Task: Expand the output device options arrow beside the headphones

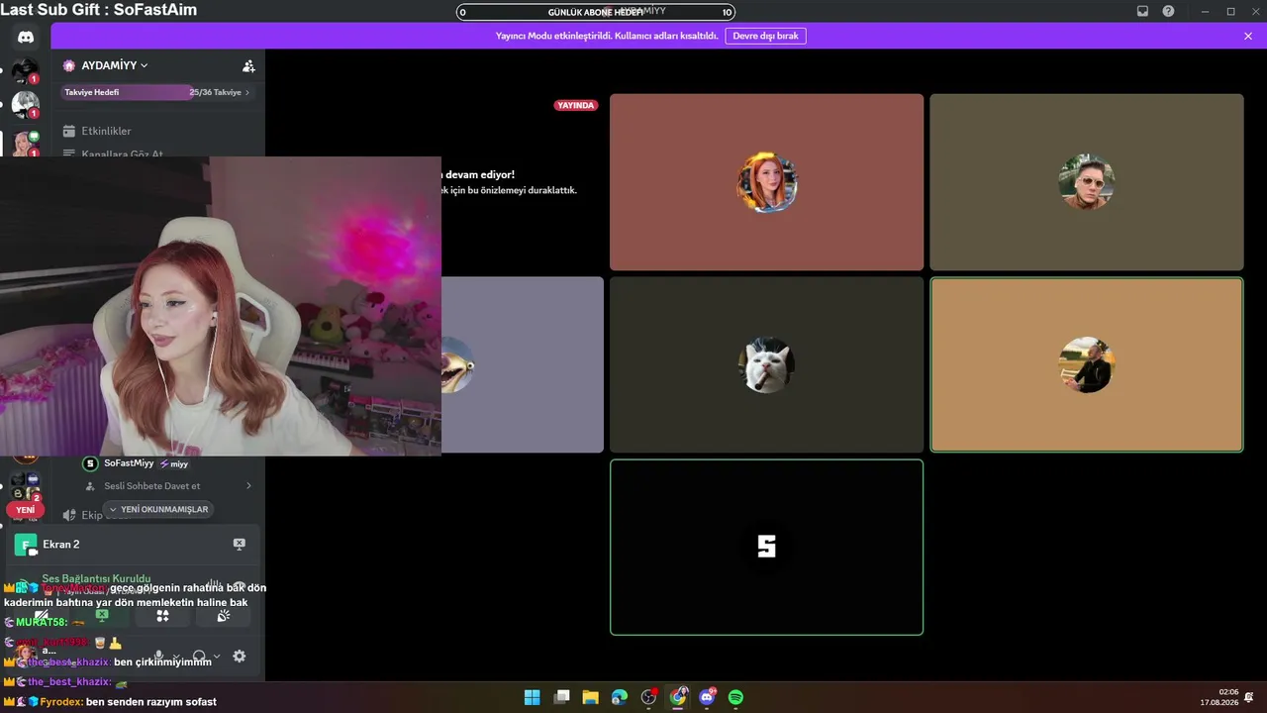Action: pos(217,657)
